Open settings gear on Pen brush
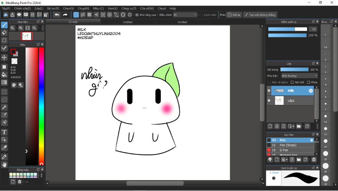The image size is (338, 191). [x=312, y=140]
